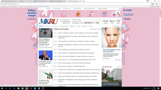Click the 'Подписка на МК' link
161x90 pixels.
(77, 21)
